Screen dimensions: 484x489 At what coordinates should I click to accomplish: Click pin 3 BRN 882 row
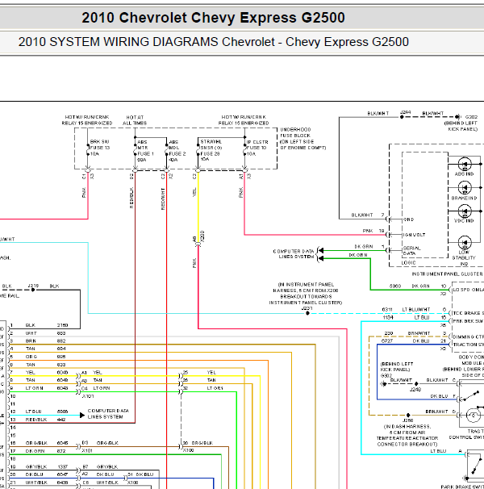[38, 341]
